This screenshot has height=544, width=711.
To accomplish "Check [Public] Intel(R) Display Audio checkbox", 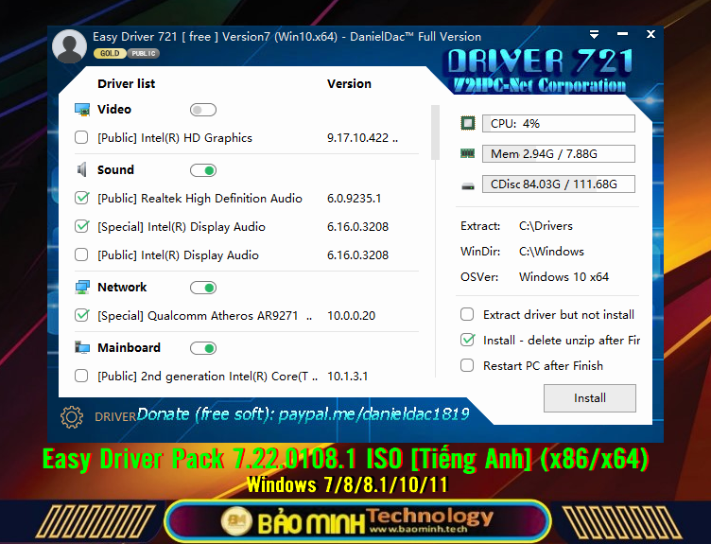I will tap(81, 254).
